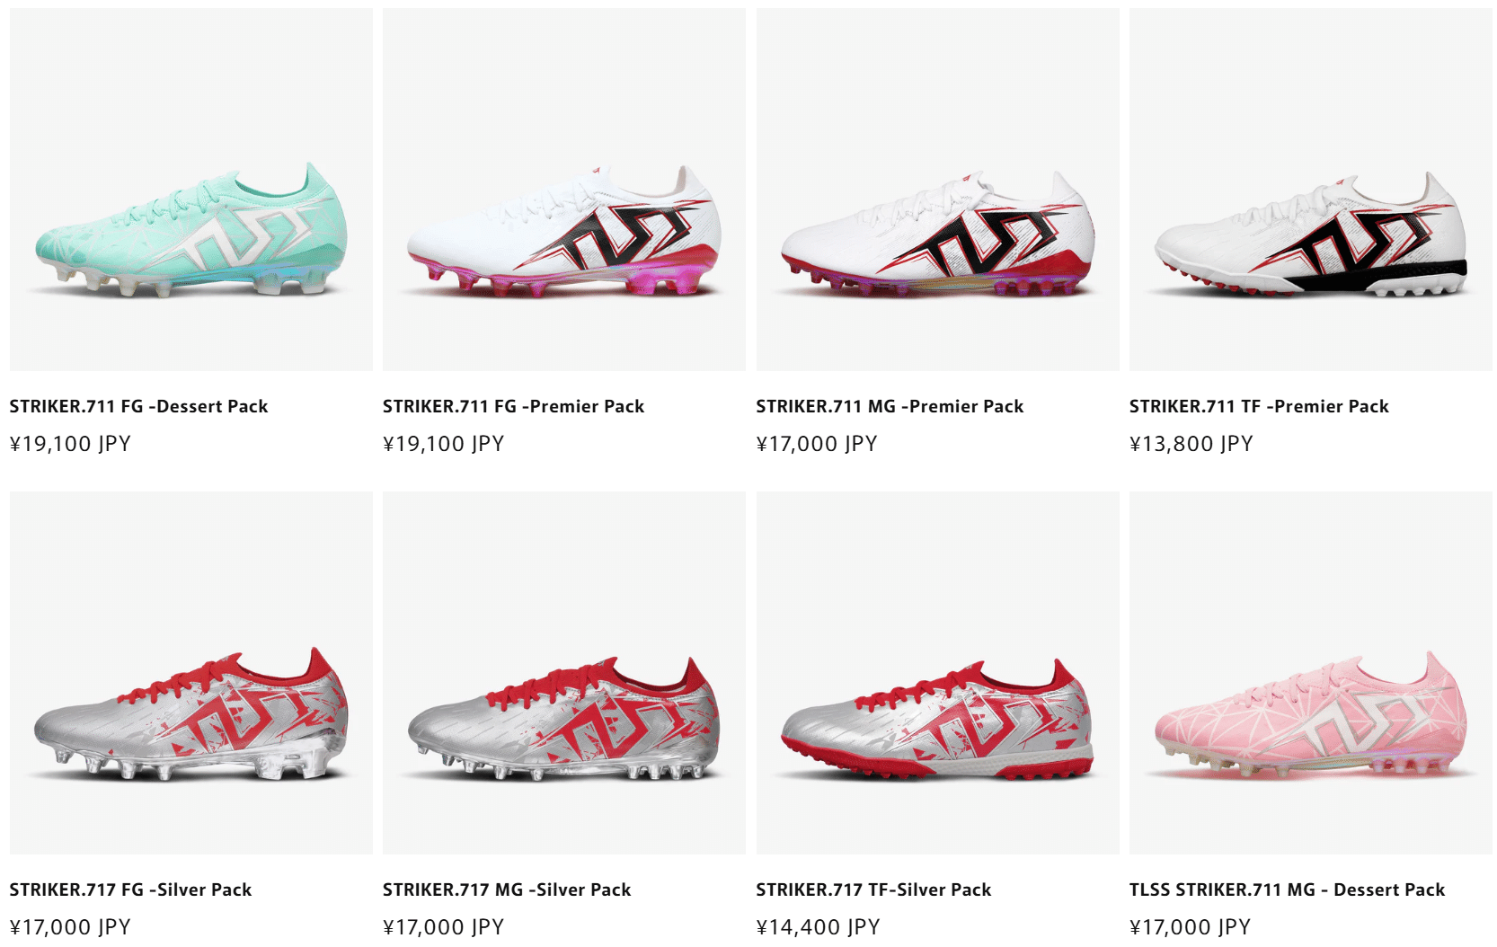Click the ¥17,000 JPY price under MG -Premier Pack
The image size is (1497, 947).
pyautogui.click(x=817, y=444)
